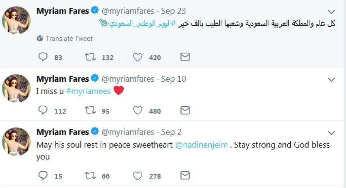Like the "I miss u" tweet

tap(138, 110)
